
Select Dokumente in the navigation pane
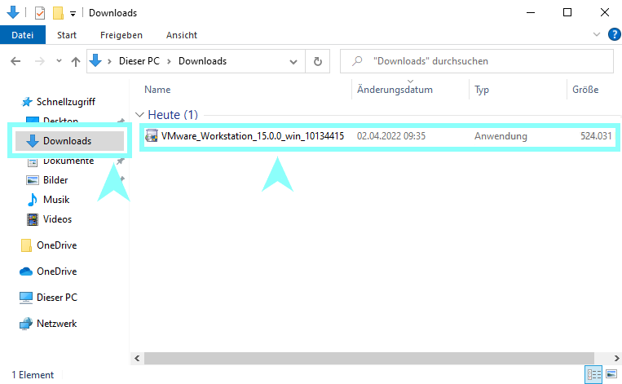(68, 161)
